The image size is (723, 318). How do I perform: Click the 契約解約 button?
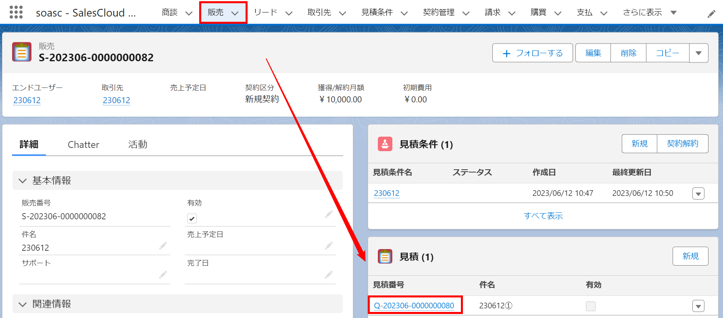(x=682, y=144)
